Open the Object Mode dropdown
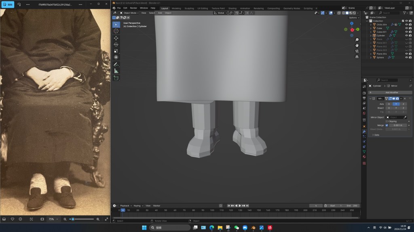Viewport: 414px width, 232px height. pyautogui.click(x=129, y=13)
